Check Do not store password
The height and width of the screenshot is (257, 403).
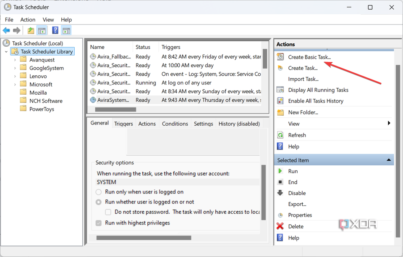tap(107, 212)
